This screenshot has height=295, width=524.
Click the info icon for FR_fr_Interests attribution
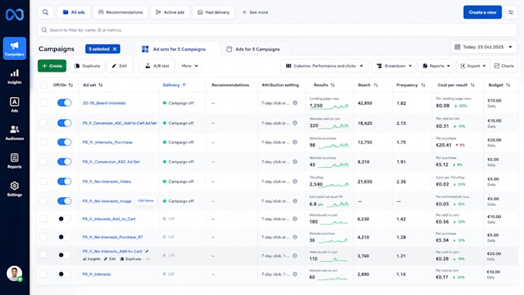[x=295, y=274]
